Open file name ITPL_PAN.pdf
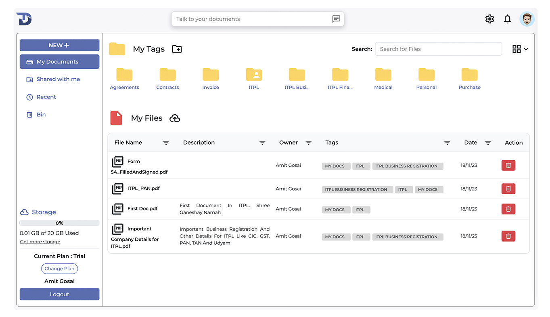The image size is (550, 317). [144, 189]
